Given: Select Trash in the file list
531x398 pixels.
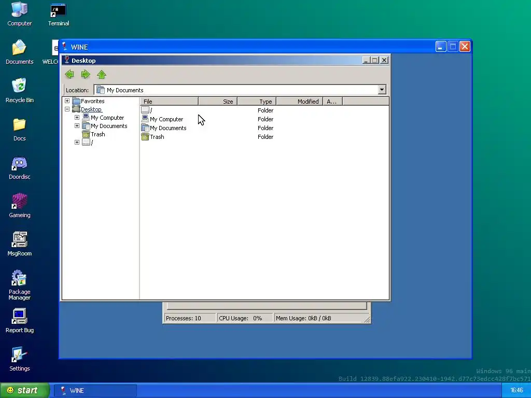Looking at the screenshot, I should coord(153,137).
